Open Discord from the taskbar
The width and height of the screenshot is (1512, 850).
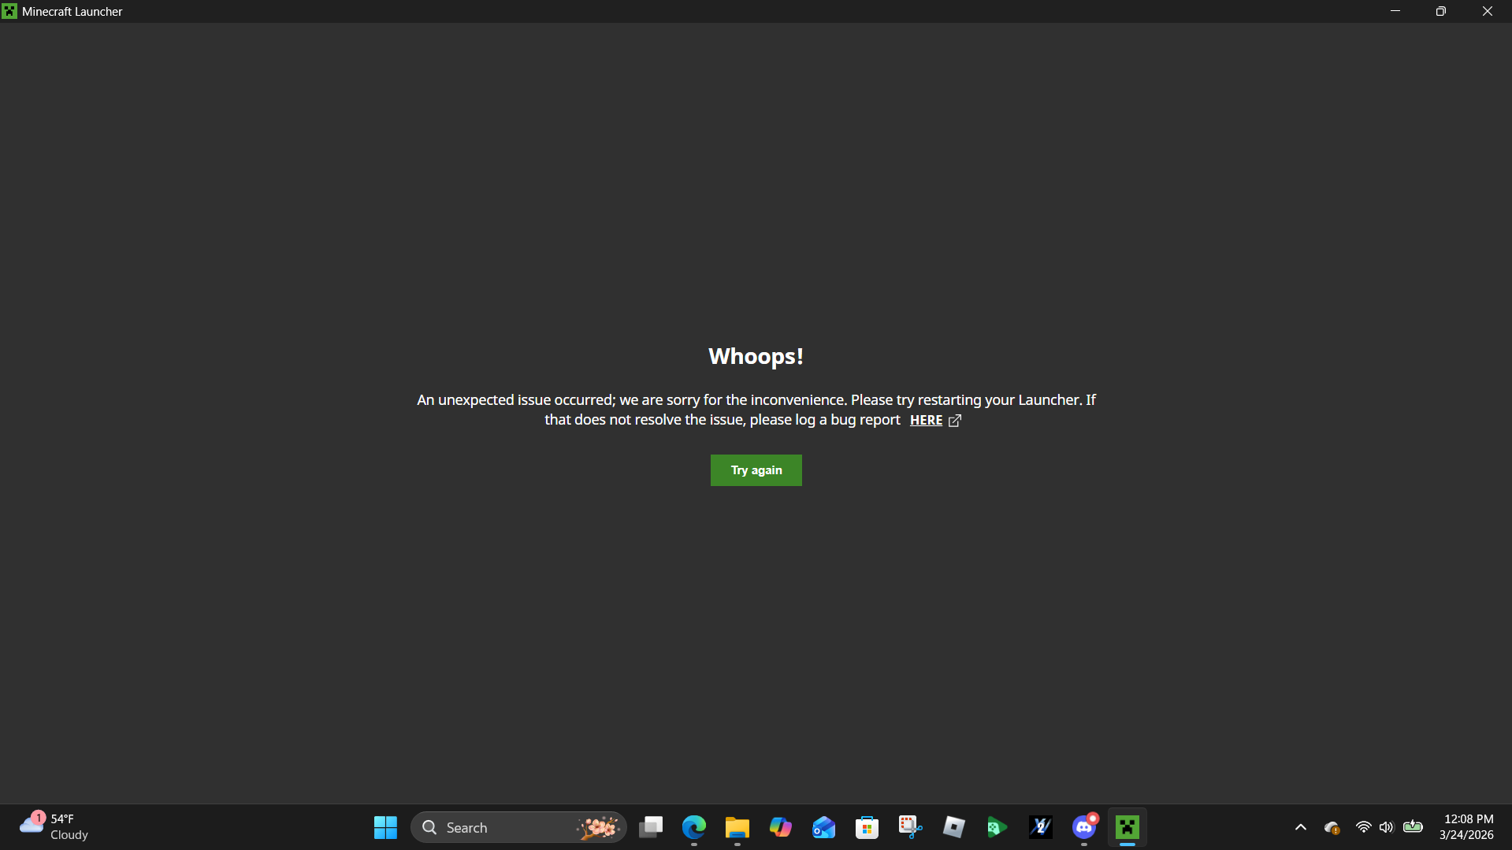[x=1084, y=827]
